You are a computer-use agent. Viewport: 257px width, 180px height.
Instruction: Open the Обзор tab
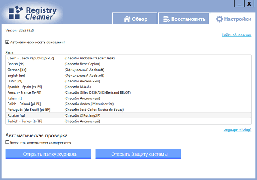tap(135, 19)
